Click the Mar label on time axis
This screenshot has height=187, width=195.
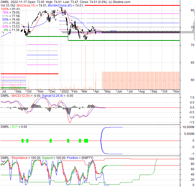point(85,91)
